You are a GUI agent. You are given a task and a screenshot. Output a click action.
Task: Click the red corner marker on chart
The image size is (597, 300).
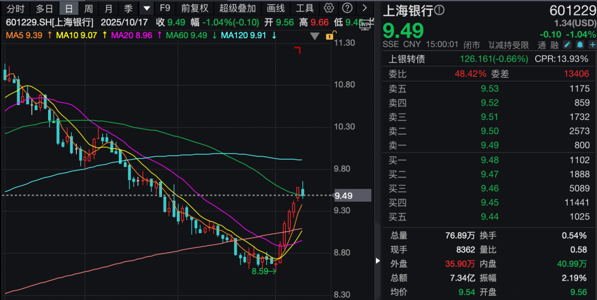click(297, 51)
